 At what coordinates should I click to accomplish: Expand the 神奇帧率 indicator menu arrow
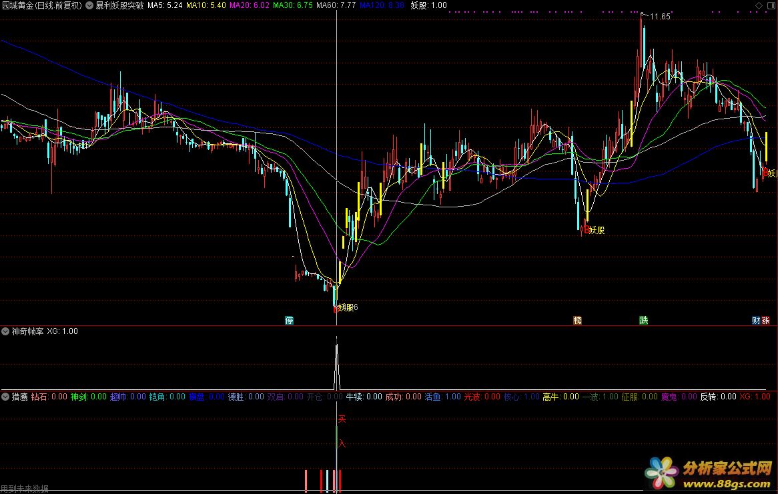5,331
